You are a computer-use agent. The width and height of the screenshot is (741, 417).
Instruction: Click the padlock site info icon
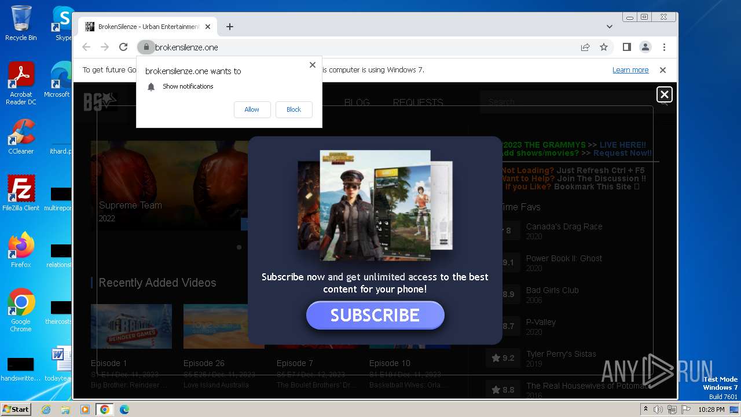146,47
